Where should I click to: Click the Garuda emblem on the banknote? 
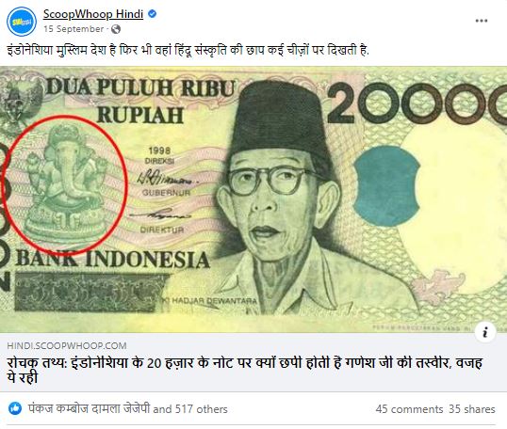pos(20,102)
